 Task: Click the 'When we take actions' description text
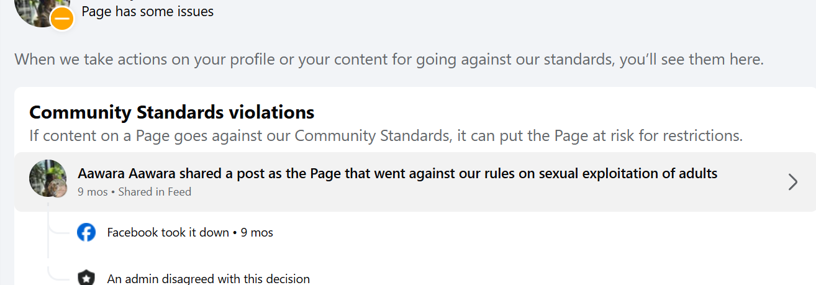(x=389, y=60)
